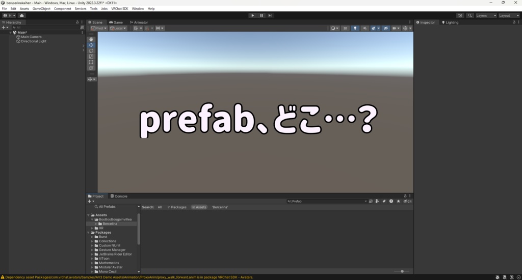Click the save search star icon

[x=398, y=201]
